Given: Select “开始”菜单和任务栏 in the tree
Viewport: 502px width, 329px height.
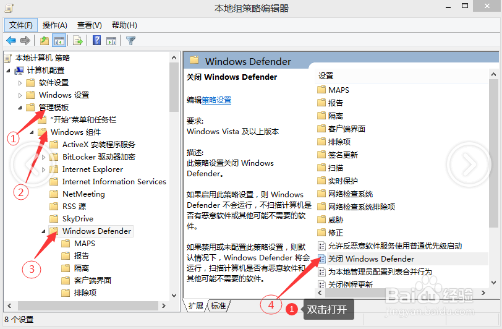Looking at the screenshot, I should point(83,120).
